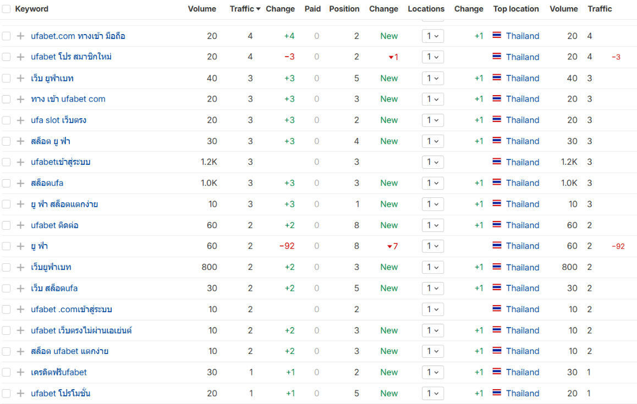637x404 pixels.
Task: Expand plus icon for เว็บ ยูฟ่าเบท keyword
Action: (x=20, y=79)
